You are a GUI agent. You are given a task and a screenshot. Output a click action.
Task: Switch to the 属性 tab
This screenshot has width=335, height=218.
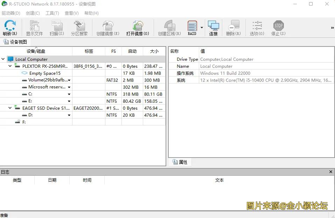pyautogui.click(x=180, y=162)
